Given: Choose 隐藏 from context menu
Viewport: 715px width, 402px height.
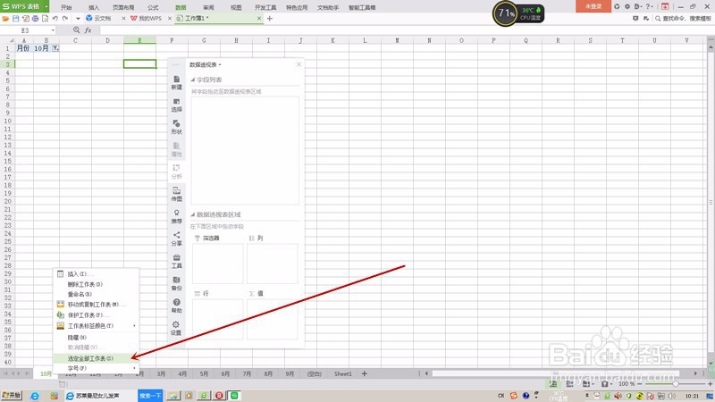Looking at the screenshot, I should pyautogui.click(x=96, y=338).
